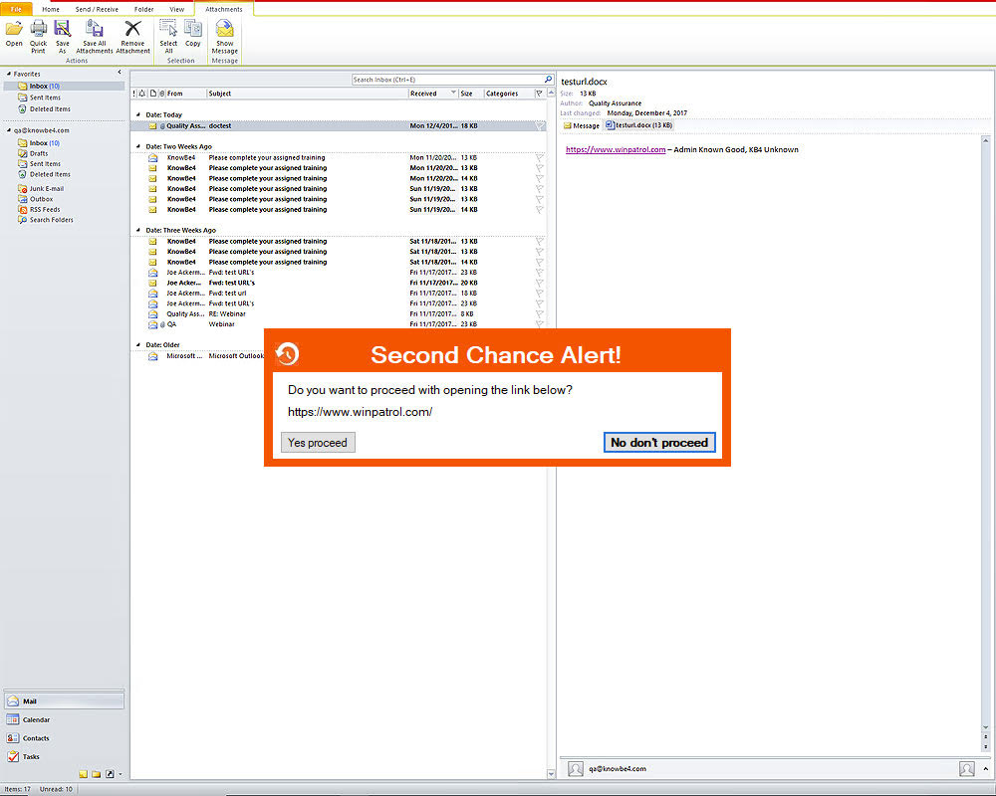Select the testurl.docx attachment tab
The width and height of the screenshot is (996, 796).
point(639,125)
